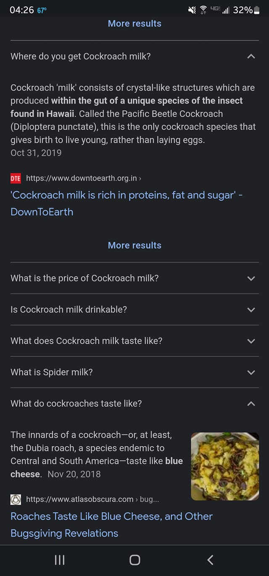The image size is (269, 576).
Task: Expand the "What is Spider milk?" question
Action: [x=251, y=372]
